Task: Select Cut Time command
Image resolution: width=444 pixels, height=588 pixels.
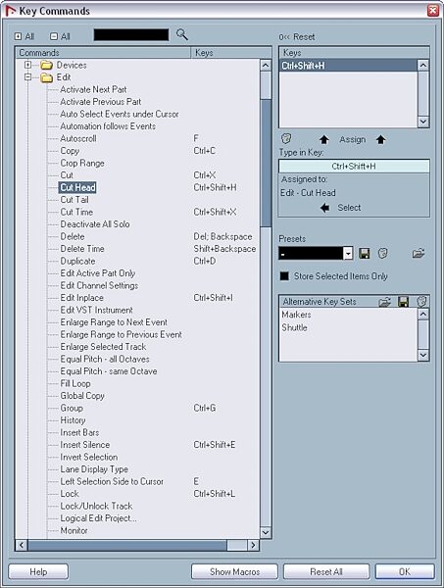Action: tap(76, 213)
